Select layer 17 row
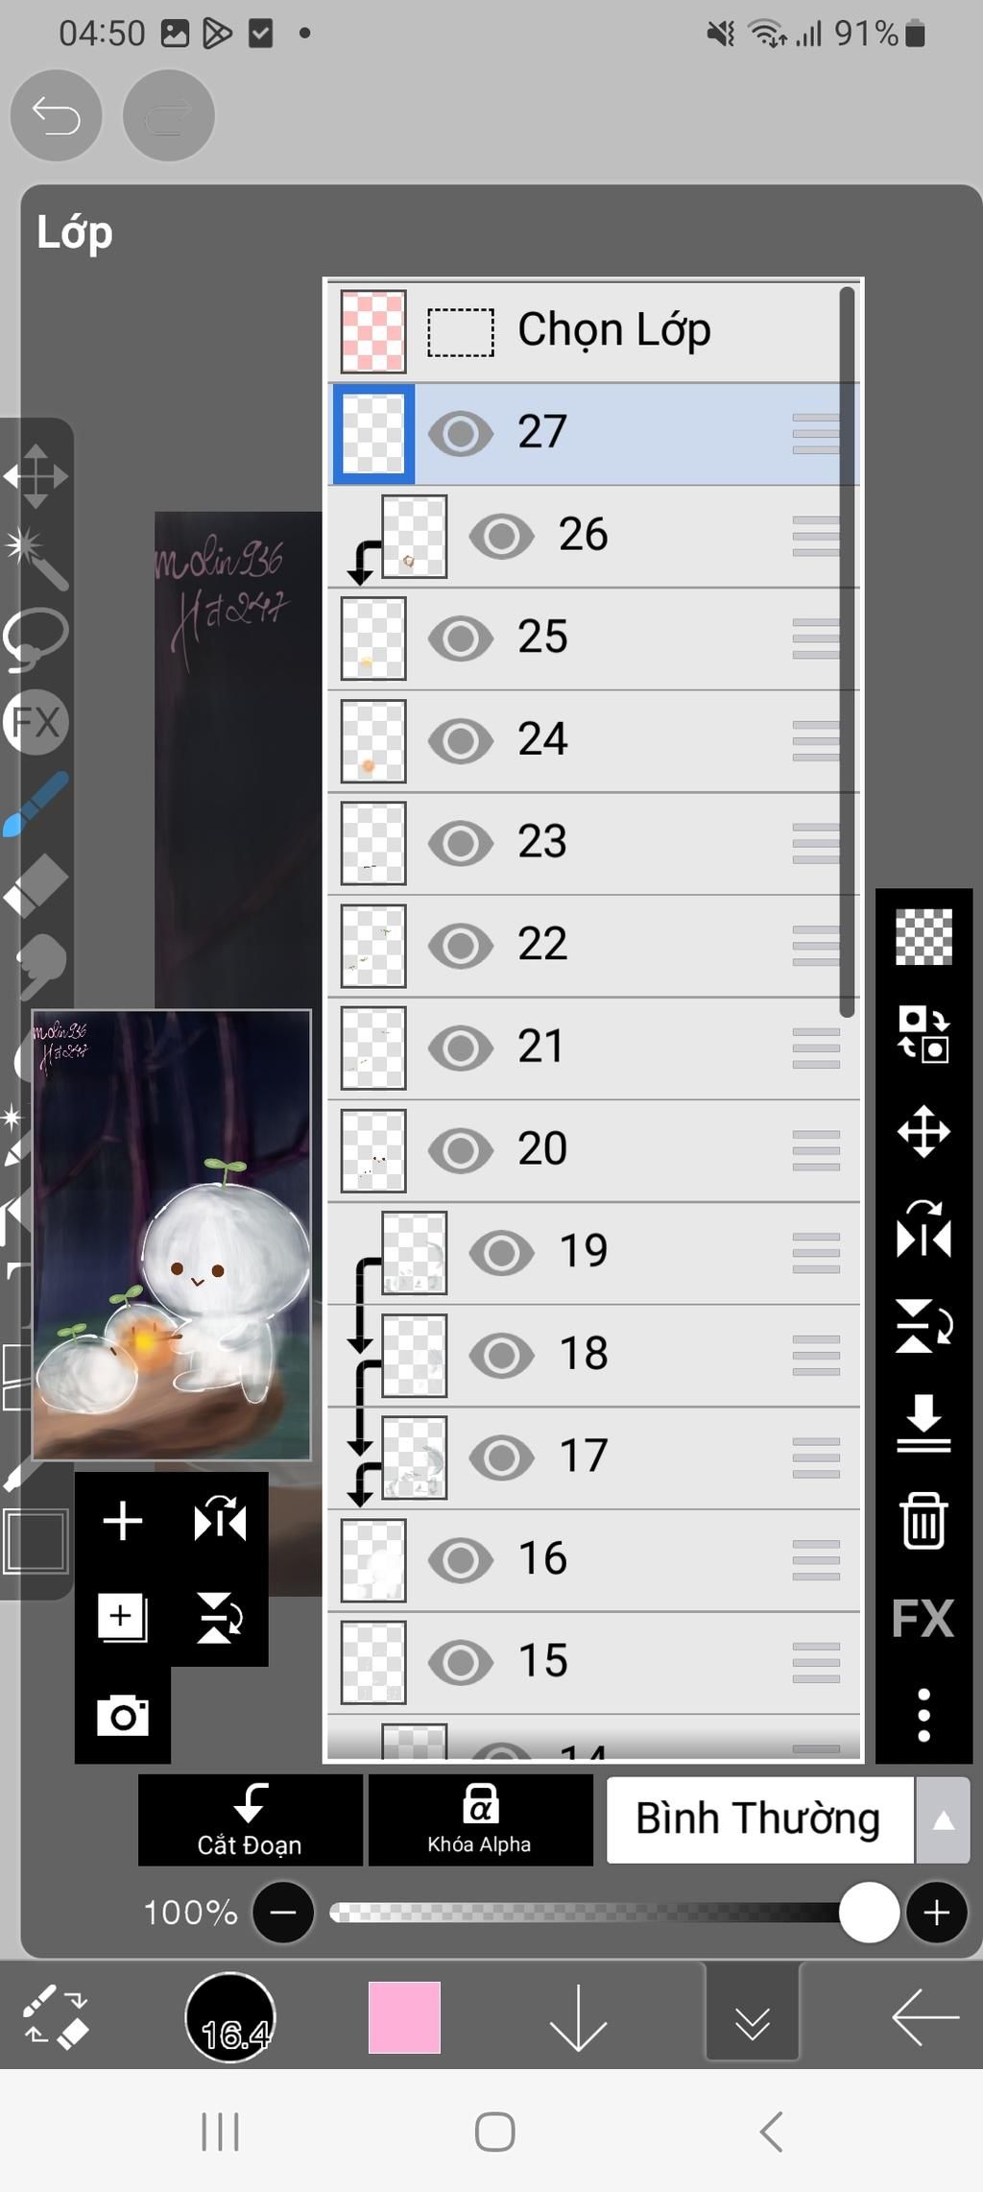Image resolution: width=983 pixels, height=2192 pixels. tap(593, 1458)
